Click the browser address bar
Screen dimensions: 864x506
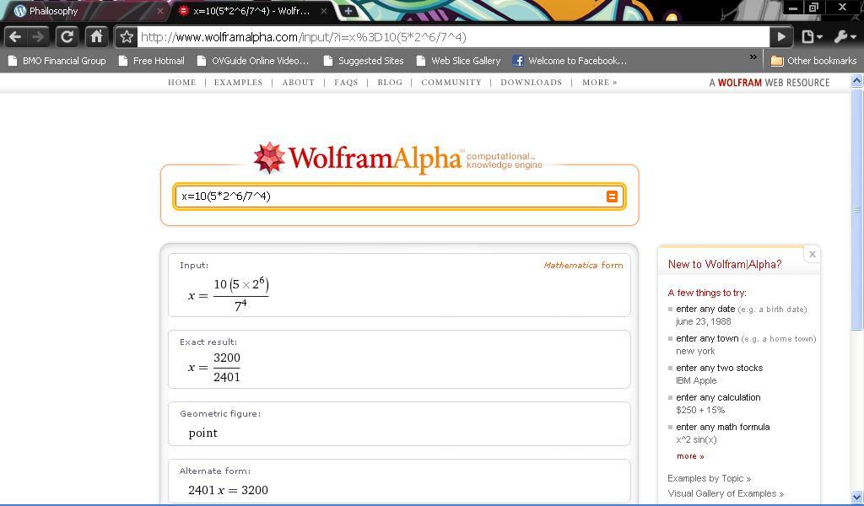pos(453,37)
